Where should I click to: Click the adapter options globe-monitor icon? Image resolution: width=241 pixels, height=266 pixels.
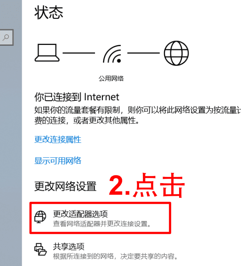coord(40,217)
